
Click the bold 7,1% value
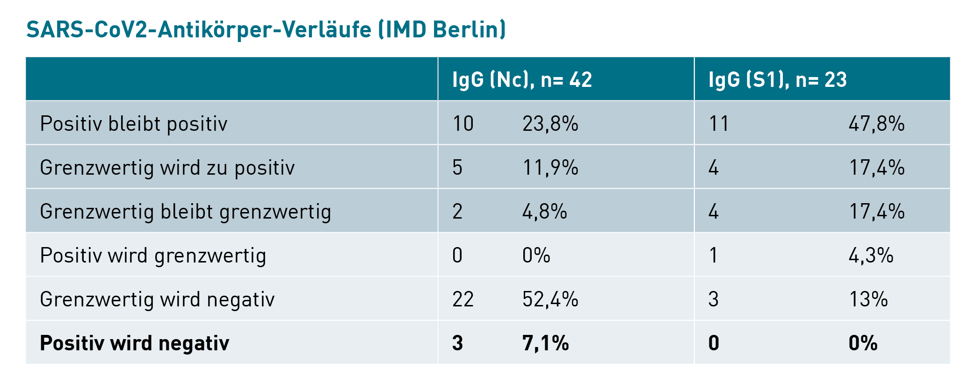click(x=545, y=343)
